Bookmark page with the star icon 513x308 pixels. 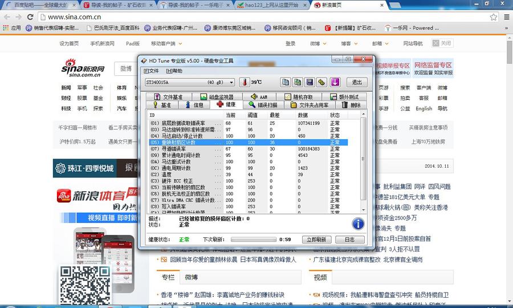coord(494,17)
